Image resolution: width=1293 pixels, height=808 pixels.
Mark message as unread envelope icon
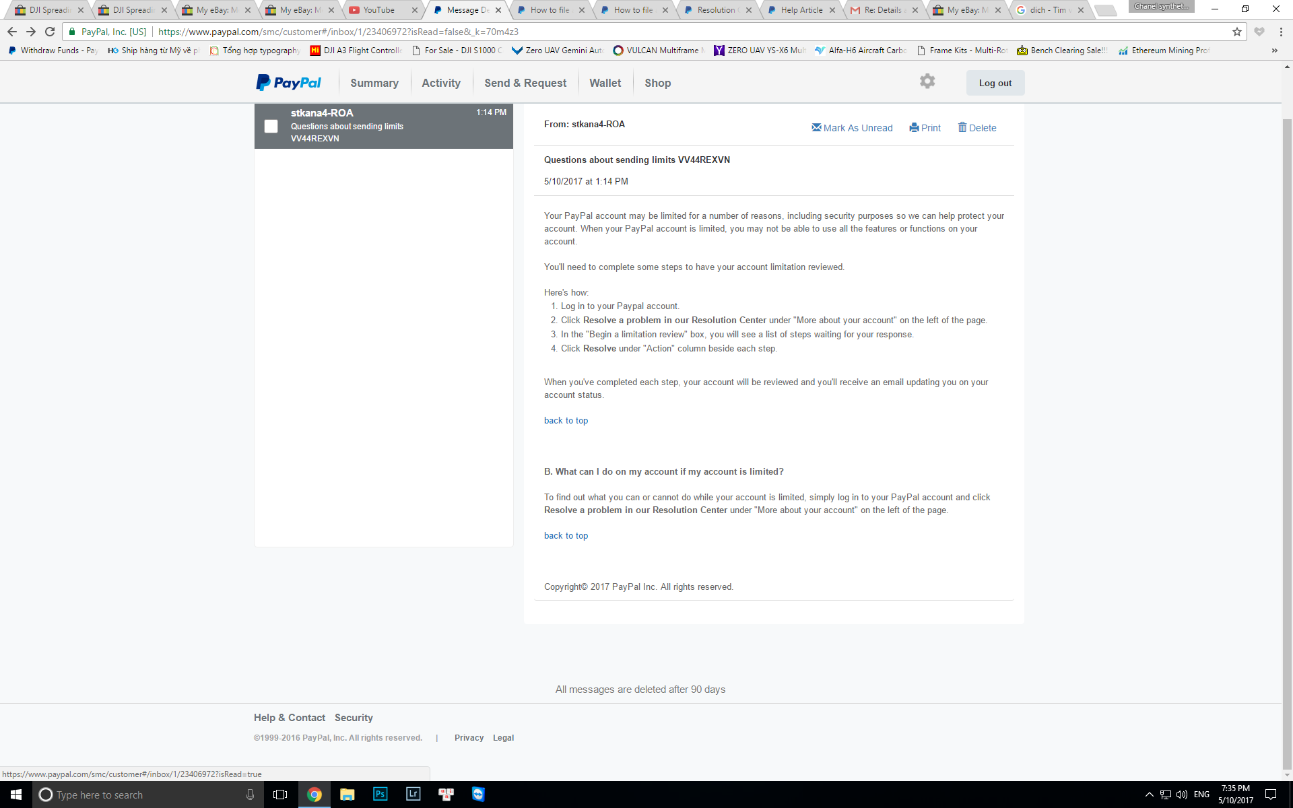point(816,127)
